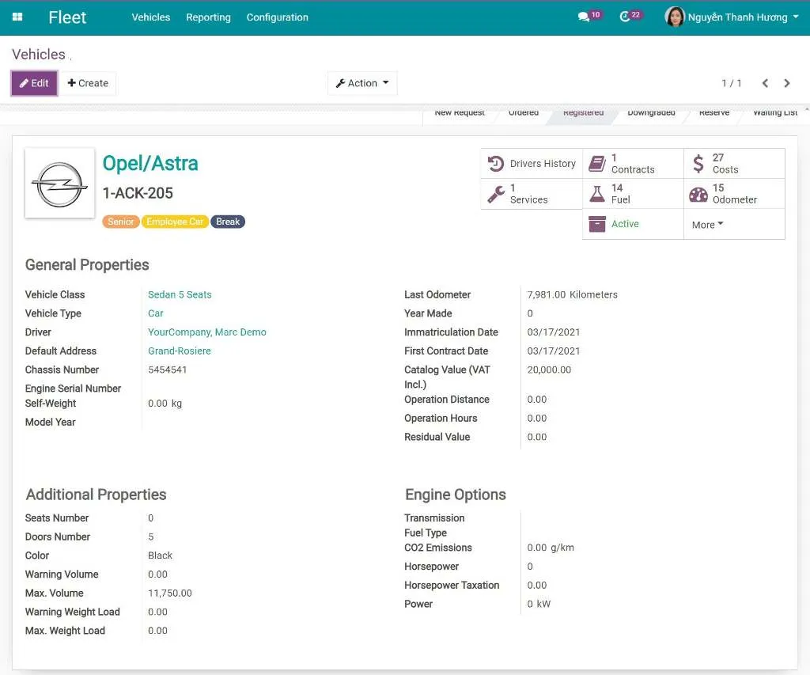Click the Fleet app title

click(x=67, y=17)
